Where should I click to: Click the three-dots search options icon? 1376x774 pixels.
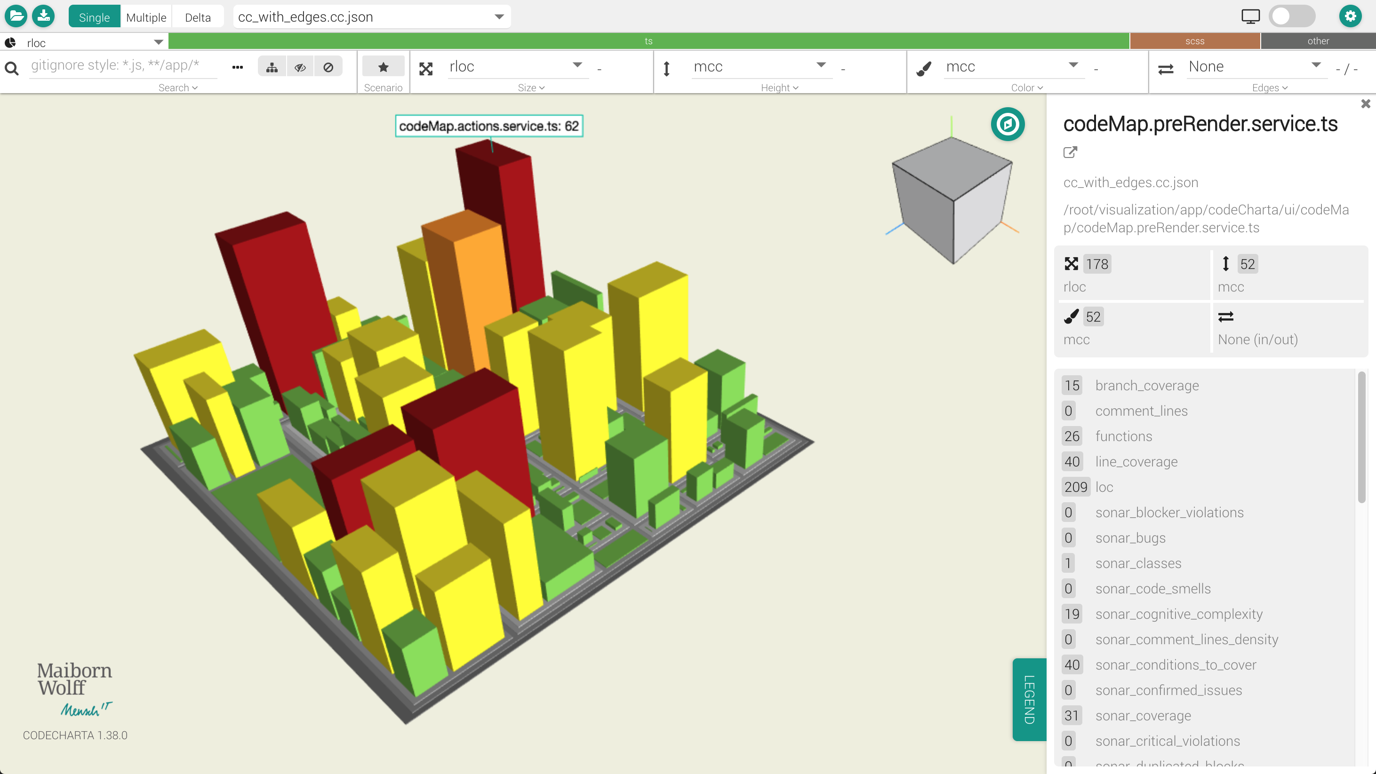tap(238, 67)
